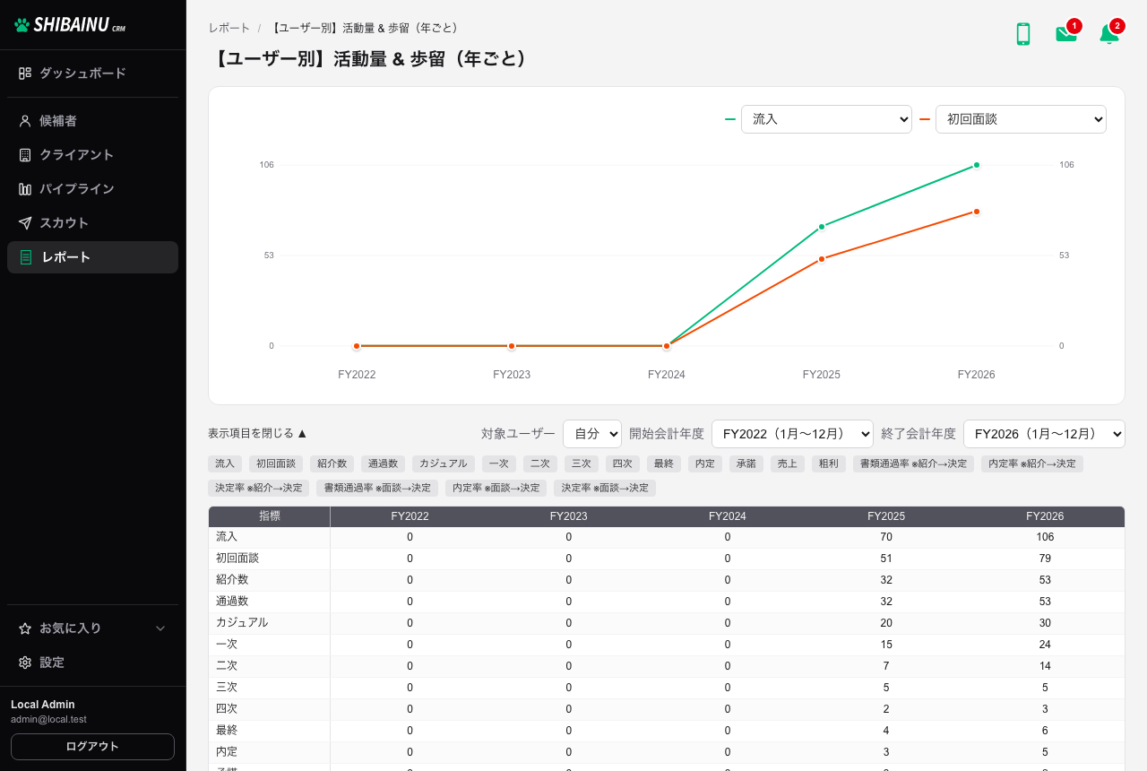Click the 候補者 person icon
The width and height of the screenshot is (1147, 771).
click(x=25, y=121)
